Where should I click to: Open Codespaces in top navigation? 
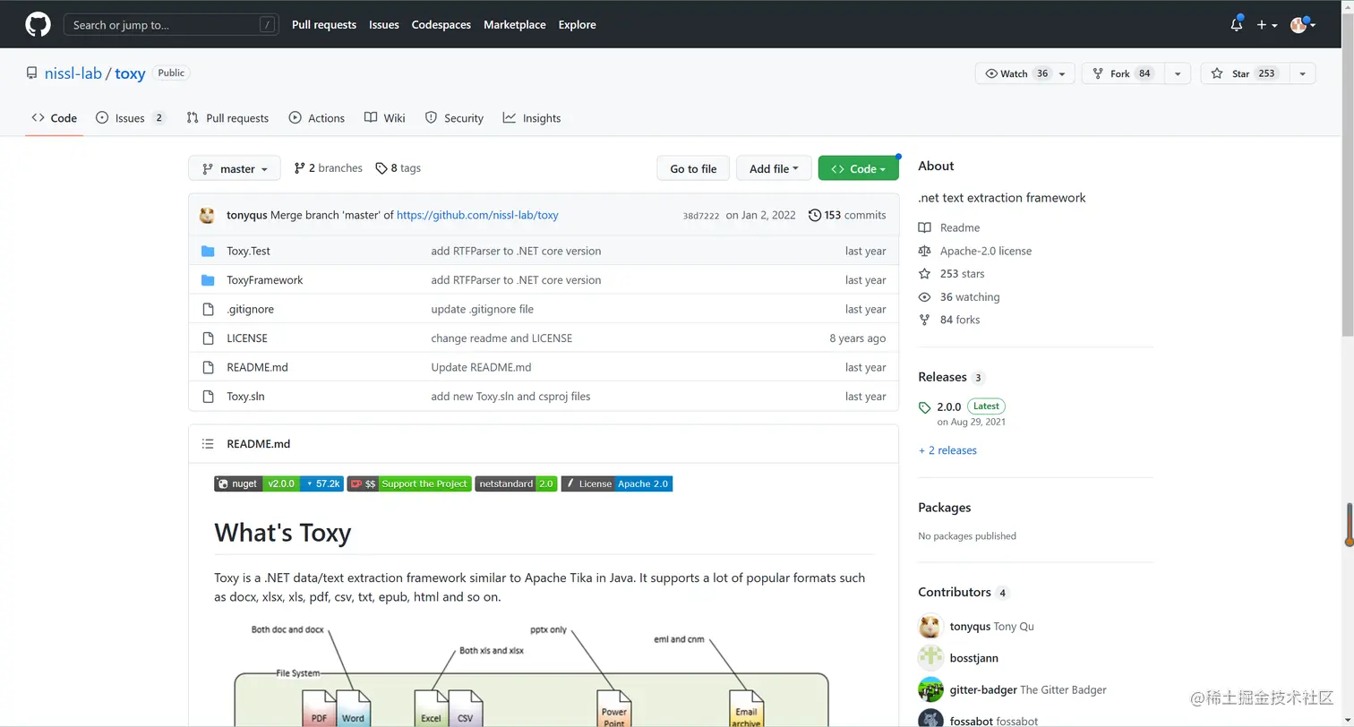tap(441, 25)
